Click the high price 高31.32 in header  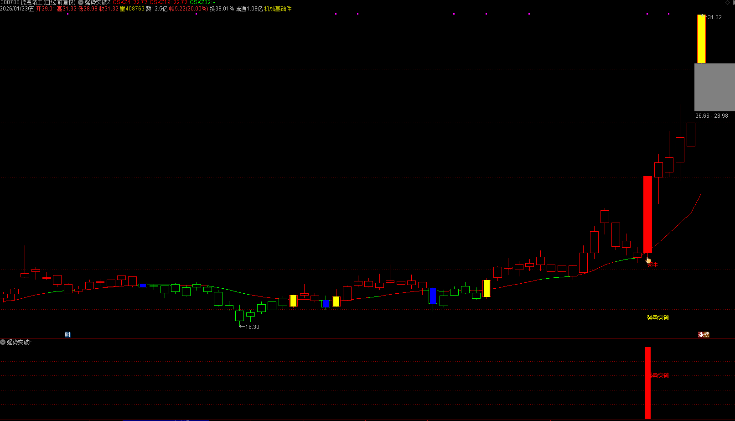coord(67,9)
